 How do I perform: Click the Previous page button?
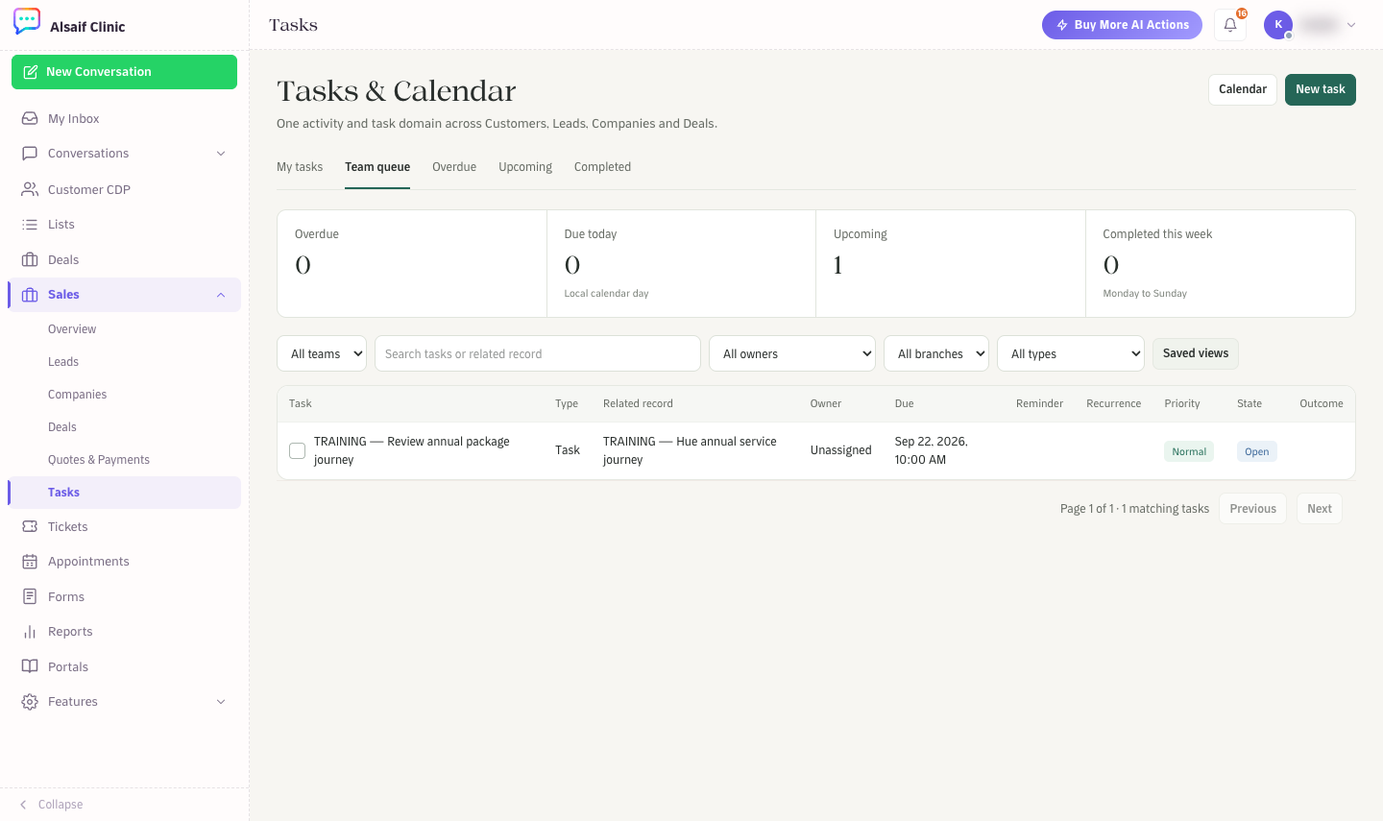click(x=1252, y=509)
